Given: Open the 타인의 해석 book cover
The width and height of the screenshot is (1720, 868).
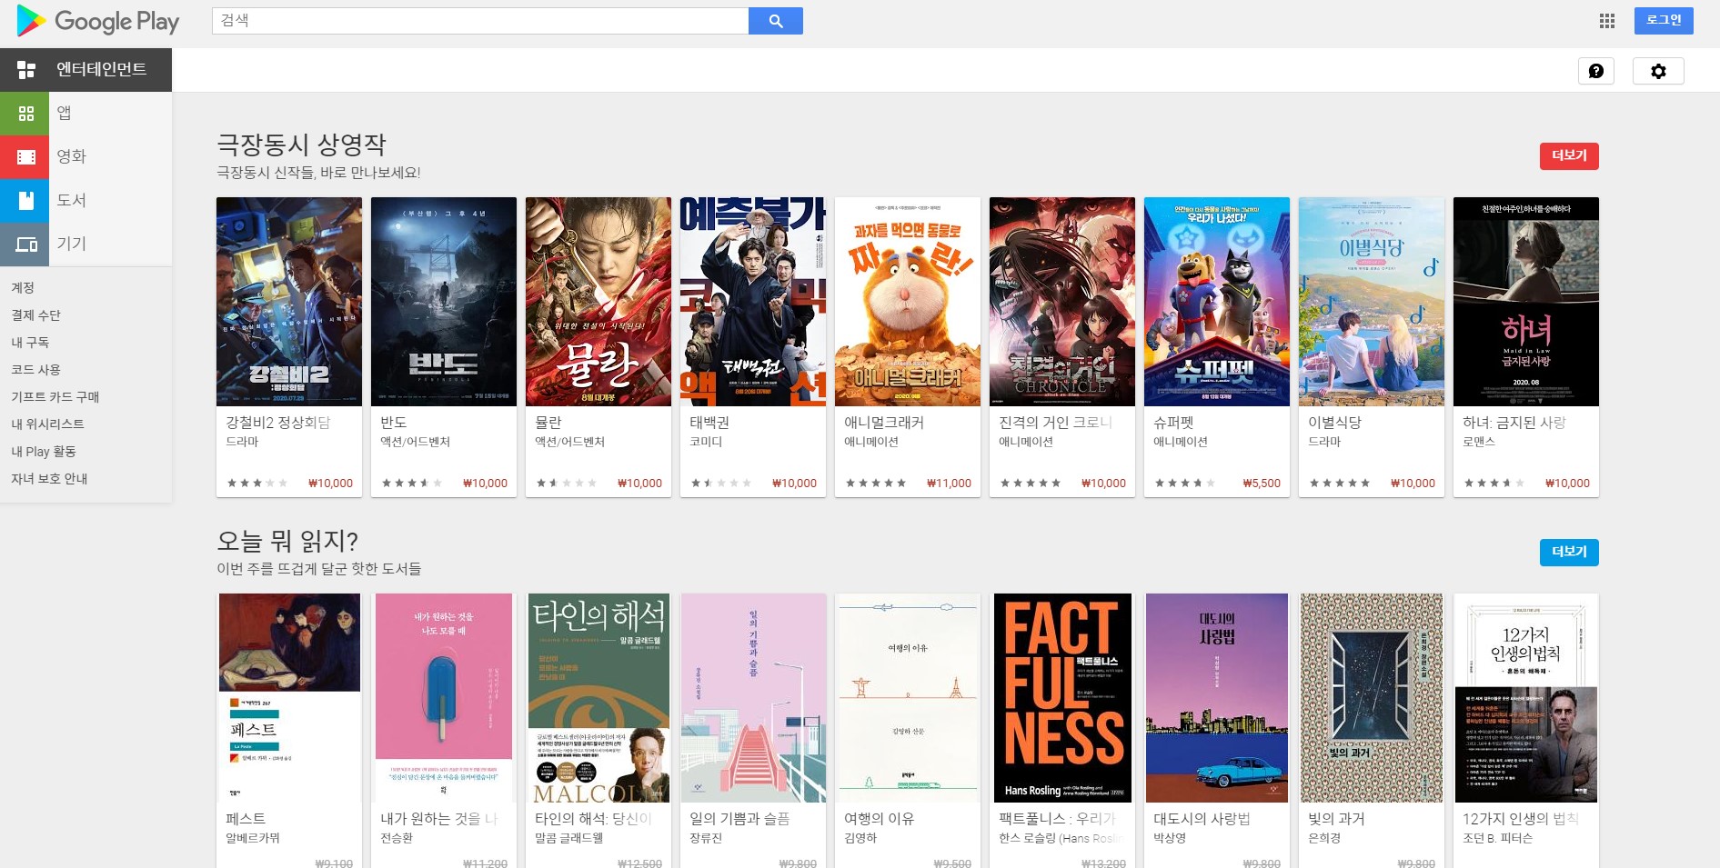Looking at the screenshot, I should [x=598, y=698].
